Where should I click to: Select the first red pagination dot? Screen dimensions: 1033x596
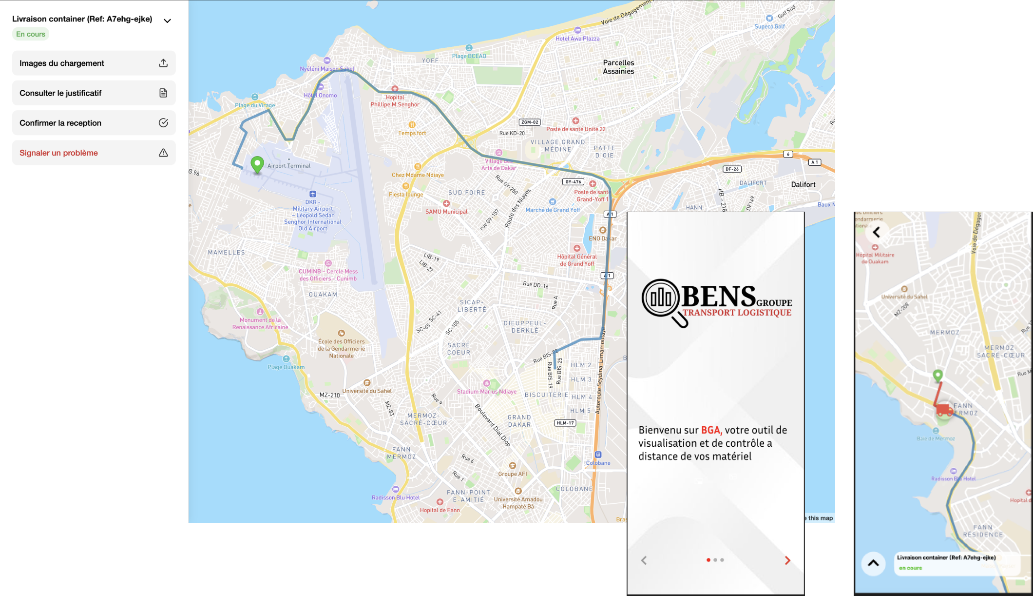[x=708, y=560]
